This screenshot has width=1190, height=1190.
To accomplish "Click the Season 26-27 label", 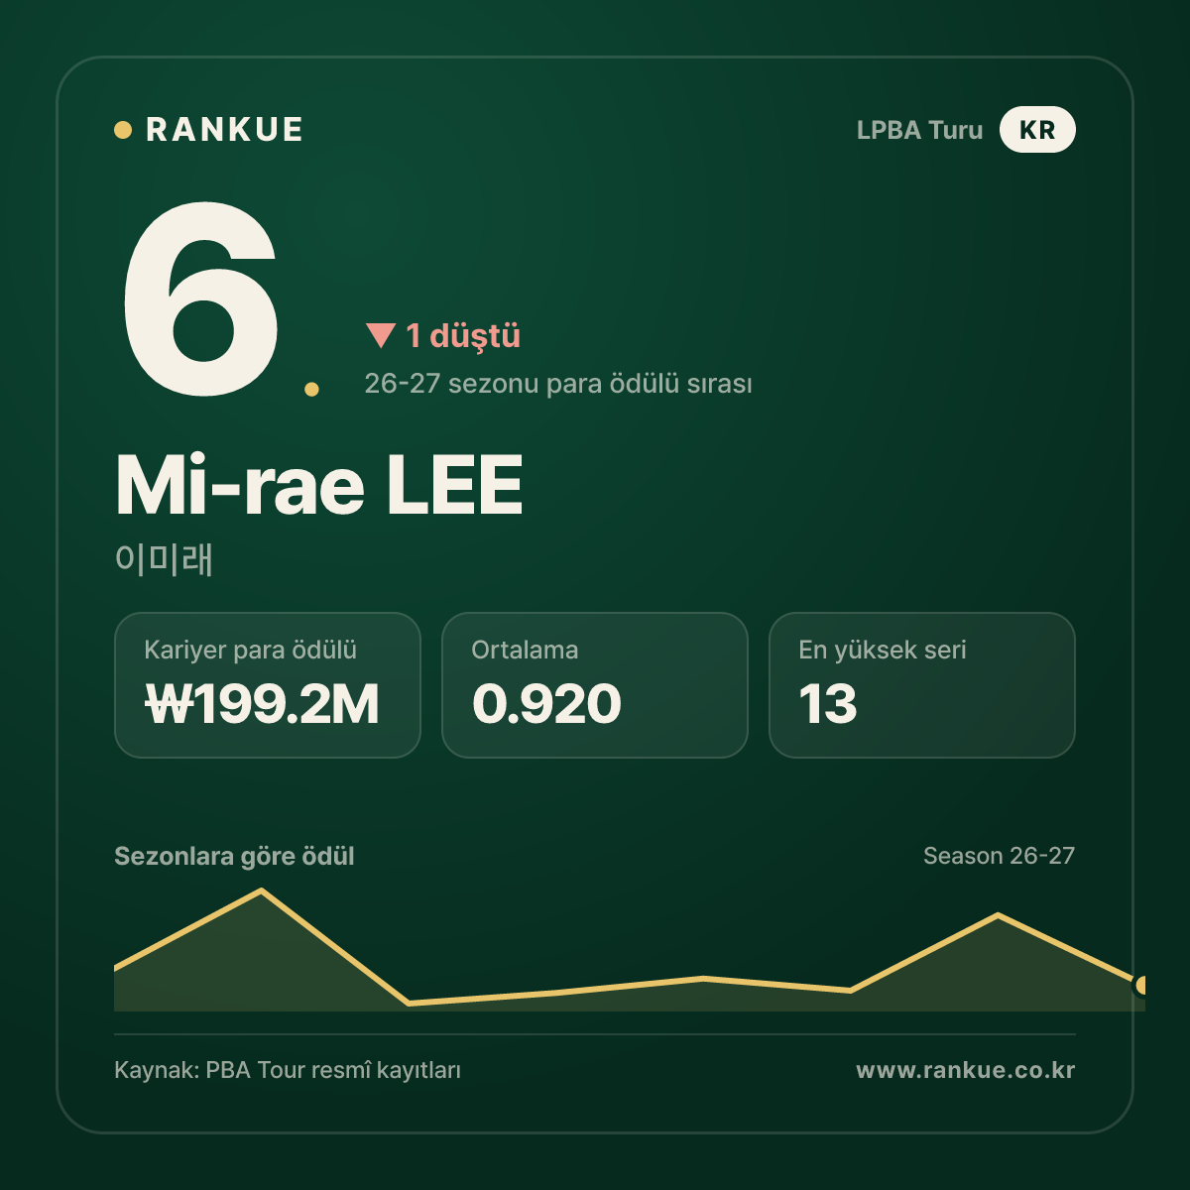I will (999, 856).
